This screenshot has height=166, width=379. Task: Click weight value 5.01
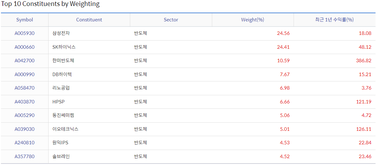pyautogui.click(x=285, y=129)
